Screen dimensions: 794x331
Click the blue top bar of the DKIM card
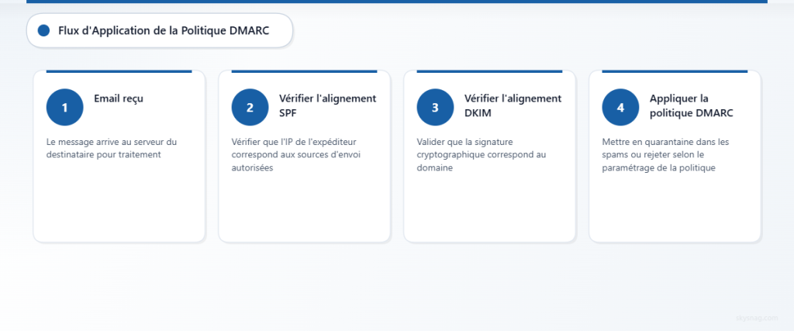tap(490, 71)
